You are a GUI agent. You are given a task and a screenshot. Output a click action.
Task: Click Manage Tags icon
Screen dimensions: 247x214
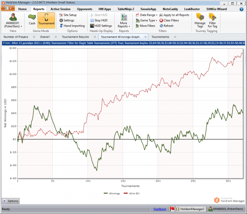point(200,20)
